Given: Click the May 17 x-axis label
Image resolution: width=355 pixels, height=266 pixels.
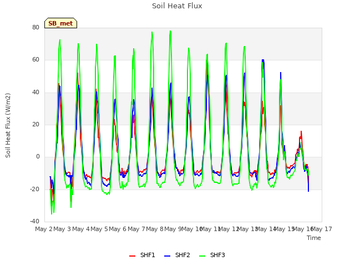Looking at the screenshot, I should tap(322, 229).
